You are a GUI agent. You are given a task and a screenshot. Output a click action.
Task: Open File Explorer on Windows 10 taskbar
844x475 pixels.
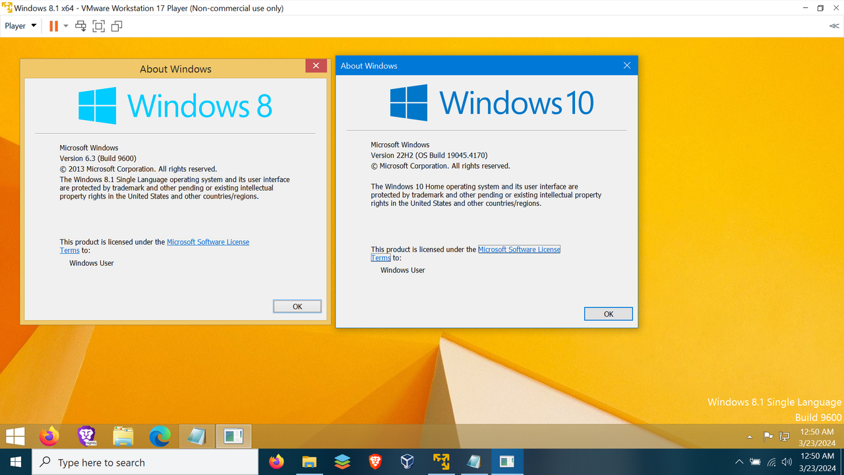(309, 462)
